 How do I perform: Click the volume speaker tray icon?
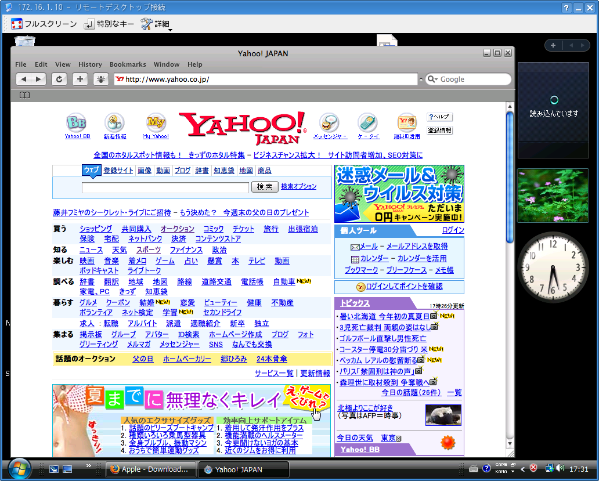(x=561, y=468)
